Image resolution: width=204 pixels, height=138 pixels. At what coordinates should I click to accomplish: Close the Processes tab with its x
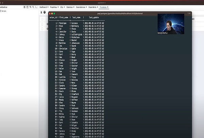pyautogui.click(x=108, y=7)
